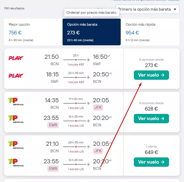Click PLAY airline logo on 21:50 flight

16,58
